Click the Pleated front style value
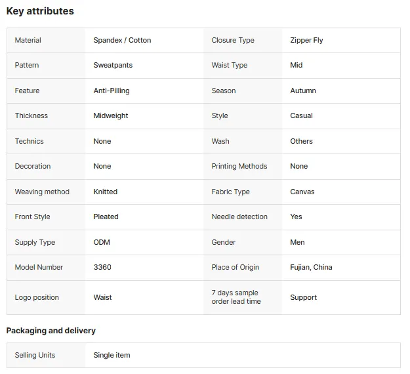Viewport: 410px width, 374px height. pyautogui.click(x=106, y=217)
